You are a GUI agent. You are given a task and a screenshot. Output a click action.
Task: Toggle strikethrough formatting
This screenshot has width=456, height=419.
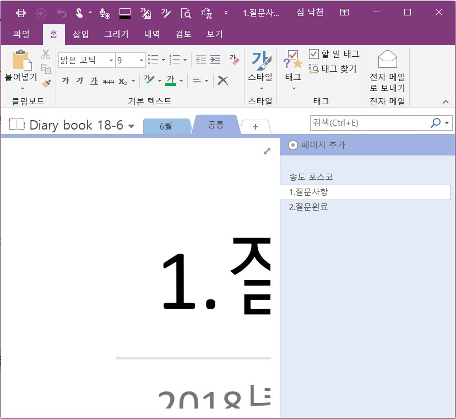coord(108,81)
